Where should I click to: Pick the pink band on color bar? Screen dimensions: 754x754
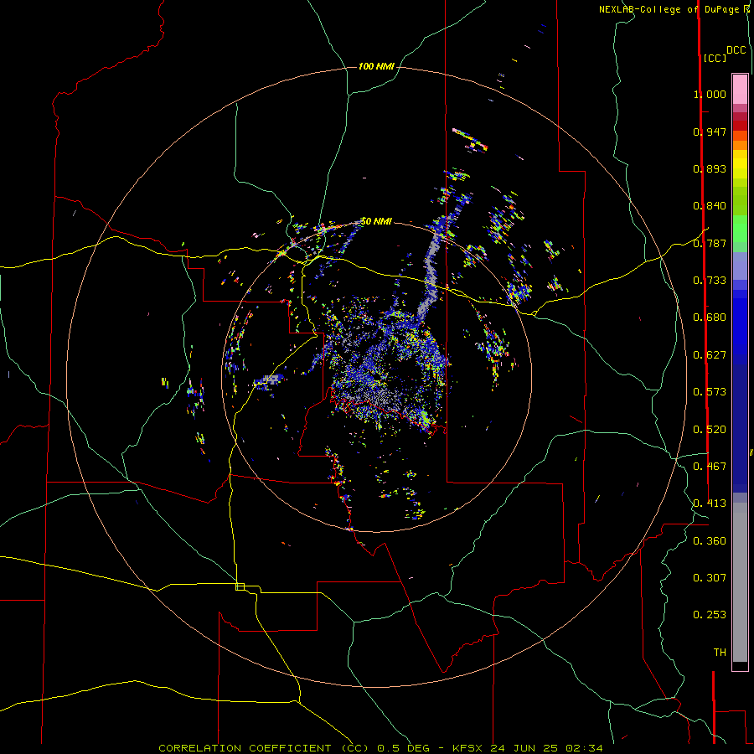click(740, 89)
